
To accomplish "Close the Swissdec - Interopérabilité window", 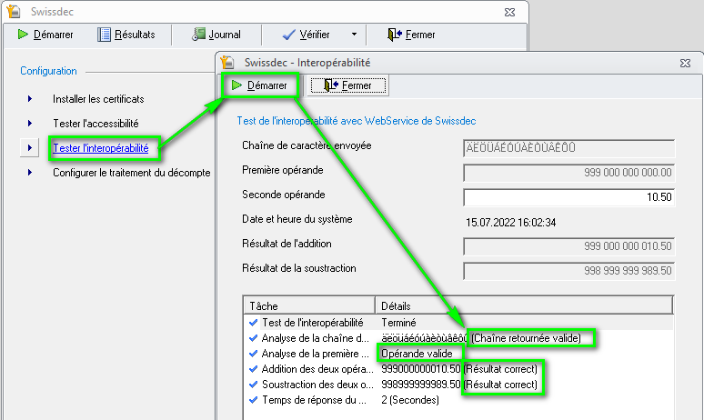I will click(x=685, y=64).
